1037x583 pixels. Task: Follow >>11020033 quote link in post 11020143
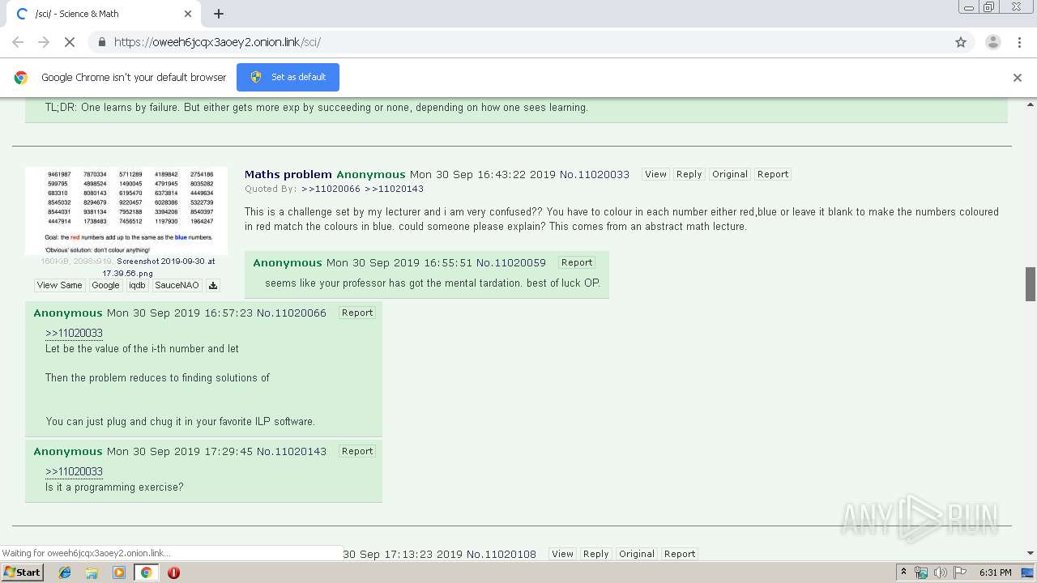coord(74,471)
